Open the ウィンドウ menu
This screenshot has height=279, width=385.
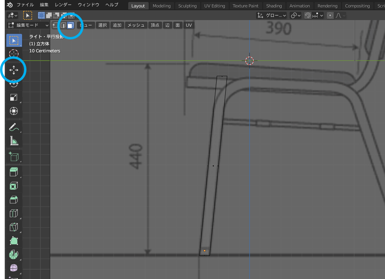click(88, 5)
